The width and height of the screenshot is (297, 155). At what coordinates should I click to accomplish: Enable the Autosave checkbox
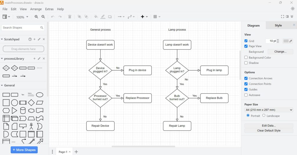pyautogui.click(x=246, y=95)
